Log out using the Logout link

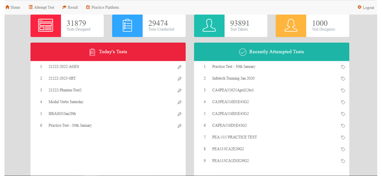pos(366,8)
